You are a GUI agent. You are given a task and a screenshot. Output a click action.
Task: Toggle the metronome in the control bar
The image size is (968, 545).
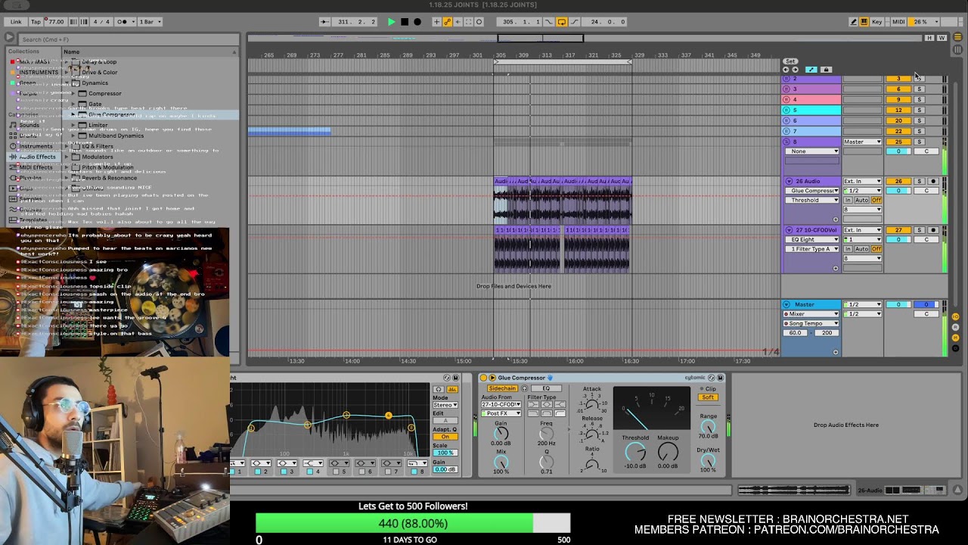pos(123,22)
